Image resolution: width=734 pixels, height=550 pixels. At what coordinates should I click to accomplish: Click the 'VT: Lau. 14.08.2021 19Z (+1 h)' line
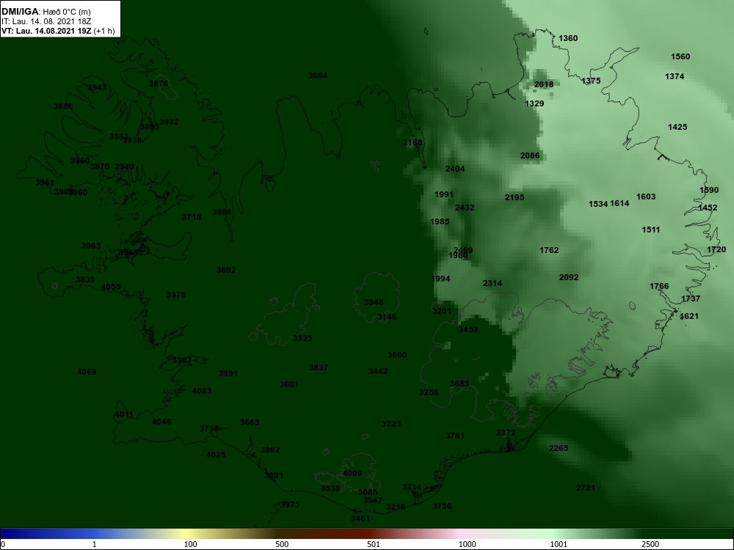(57, 31)
